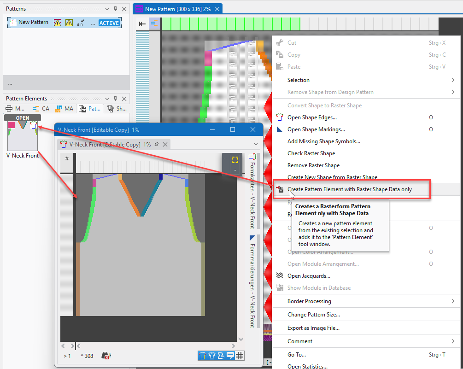463x369 pixels.
Task: Open the Pattern Elements panel dropdown arrow
Action: point(107,99)
